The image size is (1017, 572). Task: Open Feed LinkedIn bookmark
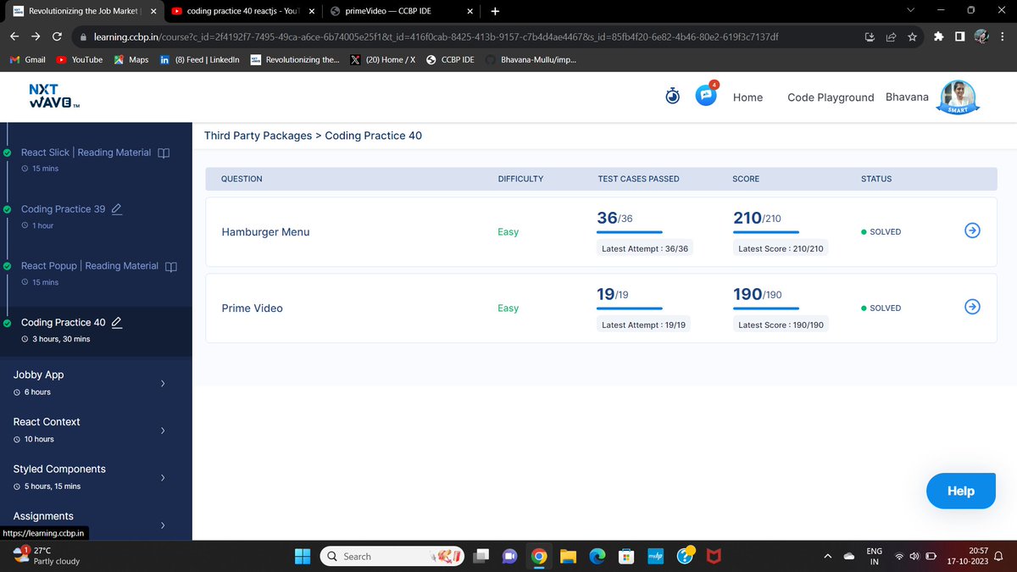coord(199,60)
